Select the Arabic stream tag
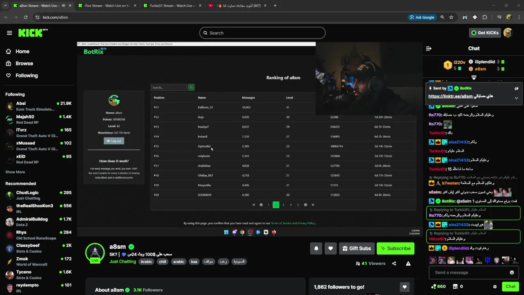 point(146,262)
